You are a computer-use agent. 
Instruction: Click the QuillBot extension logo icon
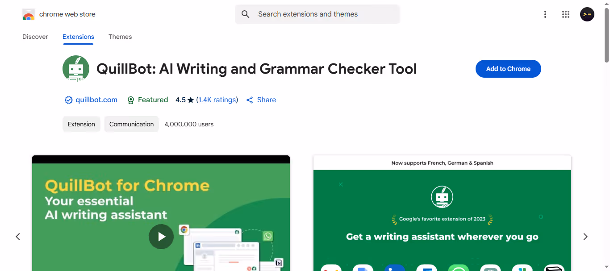click(x=76, y=69)
